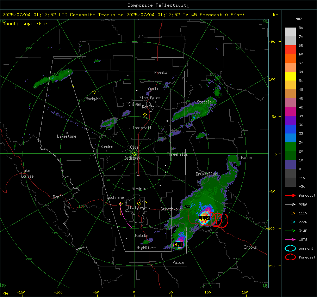Click the 100 tick on right km axis
This screenshot has height=297, width=317.
tap(272, 79)
